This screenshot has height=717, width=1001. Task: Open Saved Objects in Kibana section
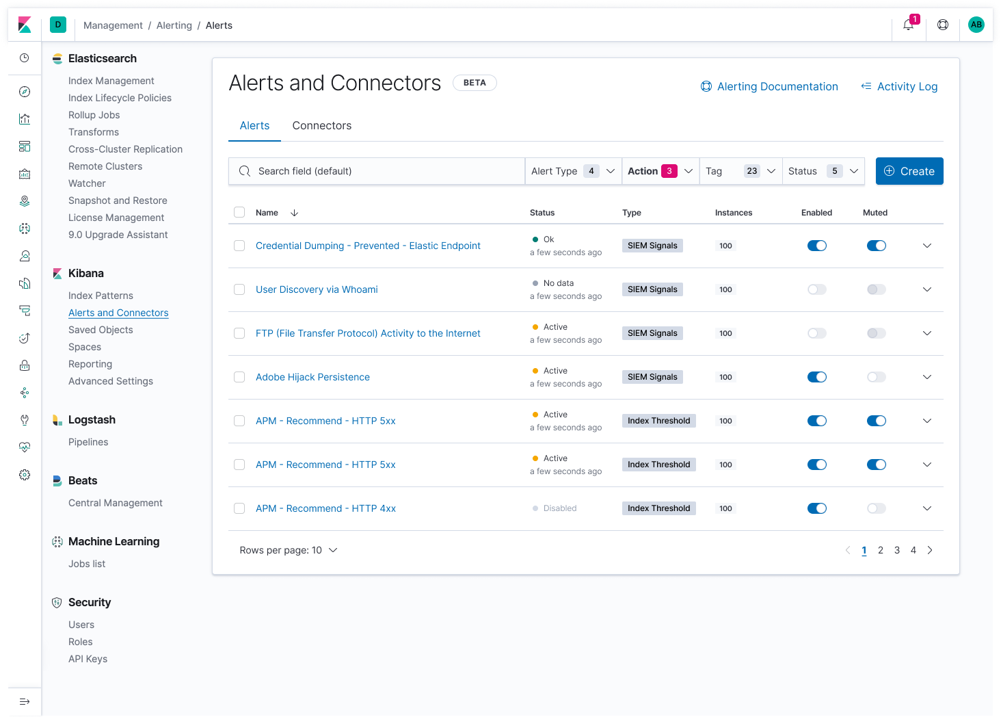pyautogui.click(x=101, y=330)
